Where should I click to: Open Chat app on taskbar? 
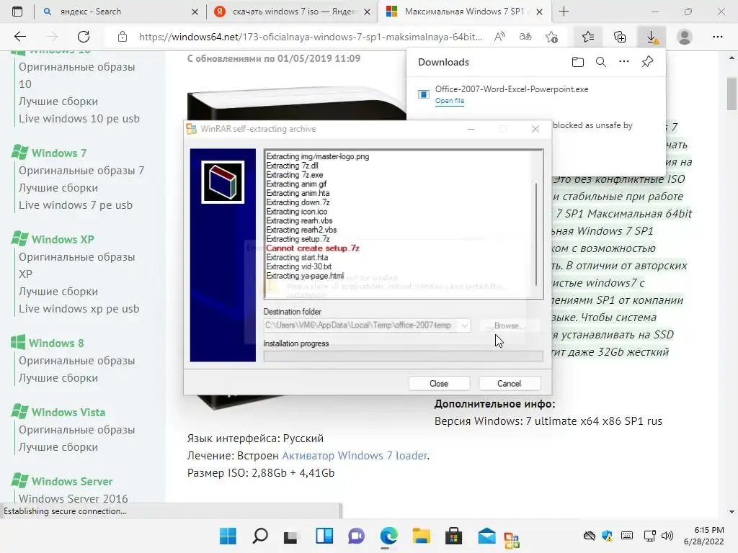click(356, 536)
